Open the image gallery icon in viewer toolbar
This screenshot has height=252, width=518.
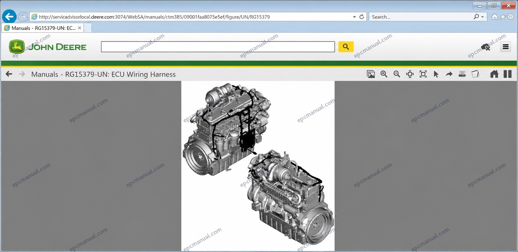point(371,74)
